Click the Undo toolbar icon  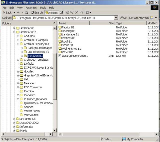tap(81, 12)
